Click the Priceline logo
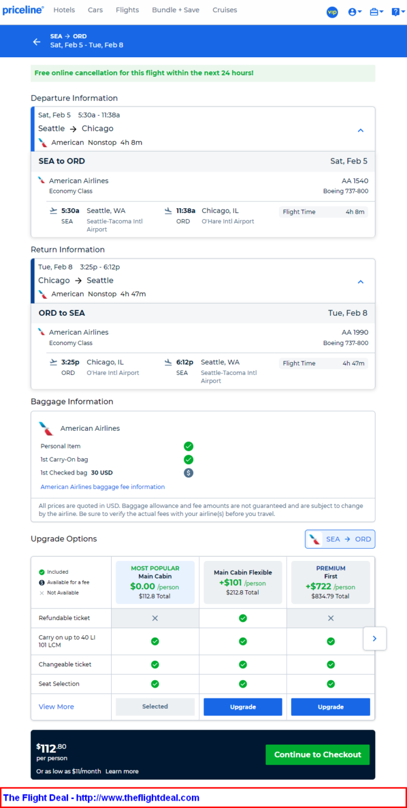This screenshot has width=407, height=808. (23, 10)
